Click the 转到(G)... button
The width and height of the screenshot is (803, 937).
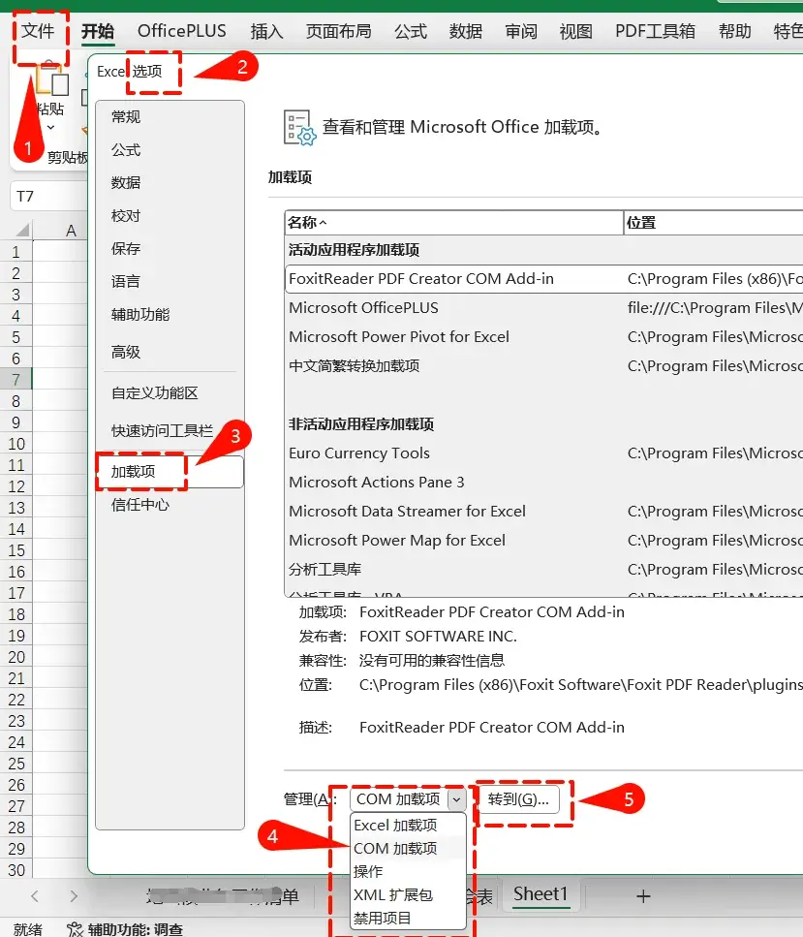tap(518, 799)
